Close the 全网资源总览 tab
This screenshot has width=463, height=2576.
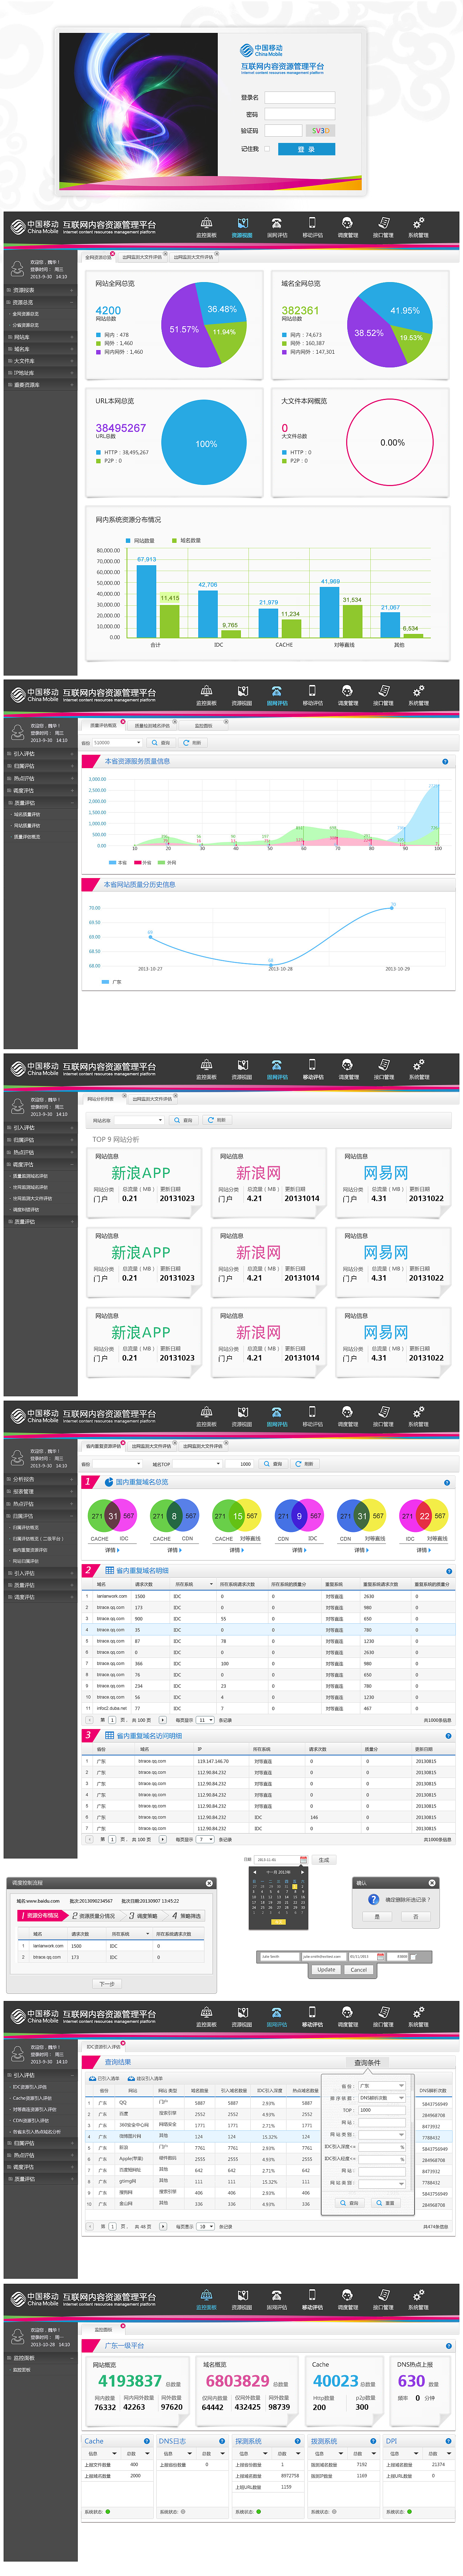113,254
